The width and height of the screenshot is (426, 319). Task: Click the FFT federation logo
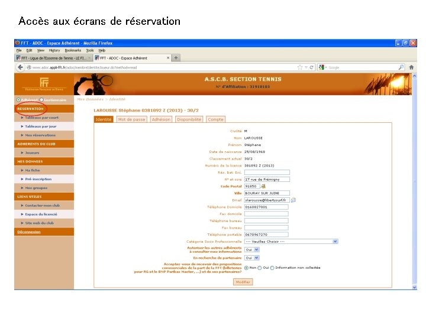click(x=44, y=83)
